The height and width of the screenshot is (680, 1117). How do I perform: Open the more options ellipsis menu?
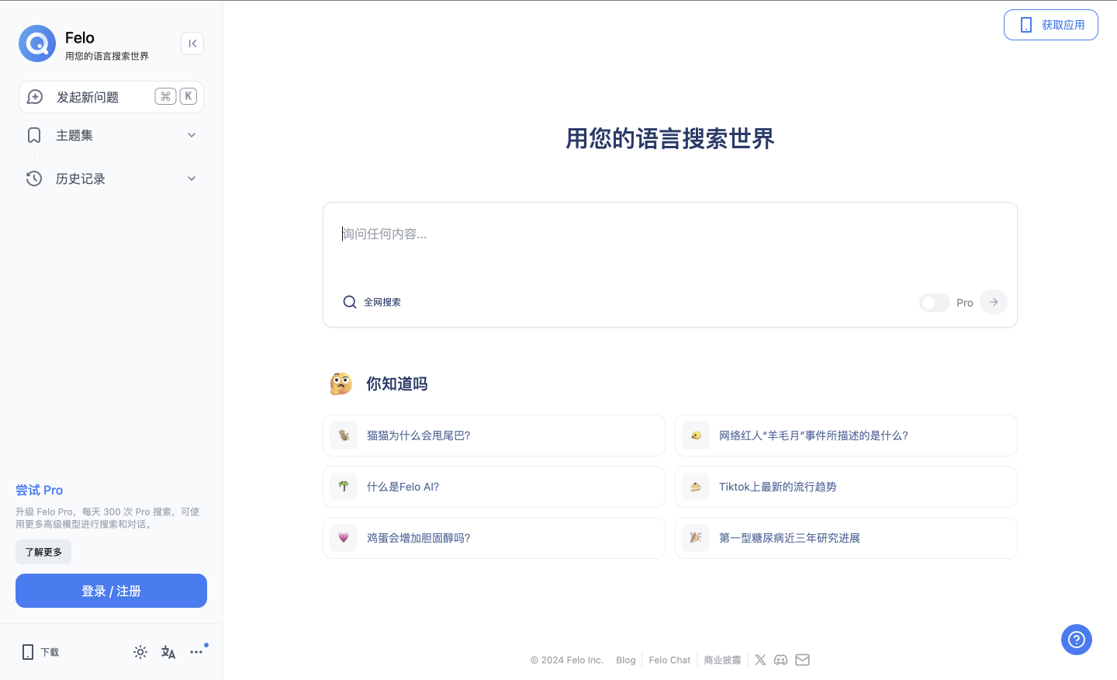(x=196, y=652)
